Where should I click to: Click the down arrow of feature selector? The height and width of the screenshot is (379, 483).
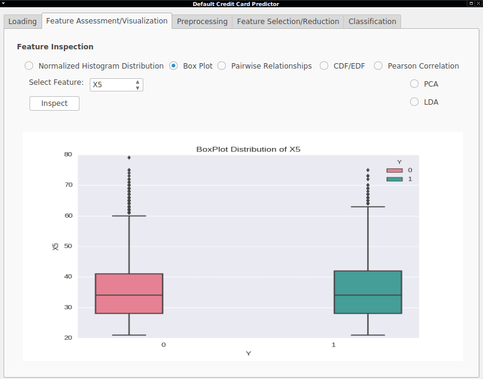click(137, 88)
